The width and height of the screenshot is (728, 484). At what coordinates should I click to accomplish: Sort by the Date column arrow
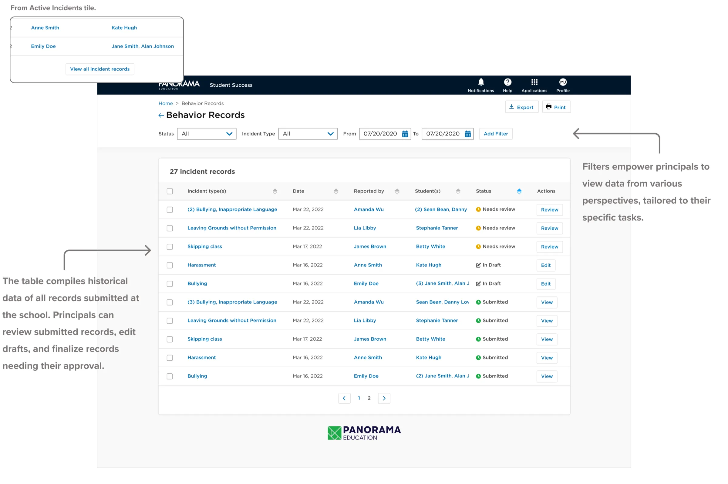pyautogui.click(x=336, y=191)
